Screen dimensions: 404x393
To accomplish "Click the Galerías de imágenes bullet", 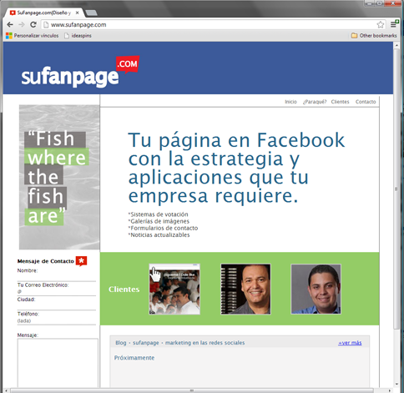I will click(x=159, y=221).
